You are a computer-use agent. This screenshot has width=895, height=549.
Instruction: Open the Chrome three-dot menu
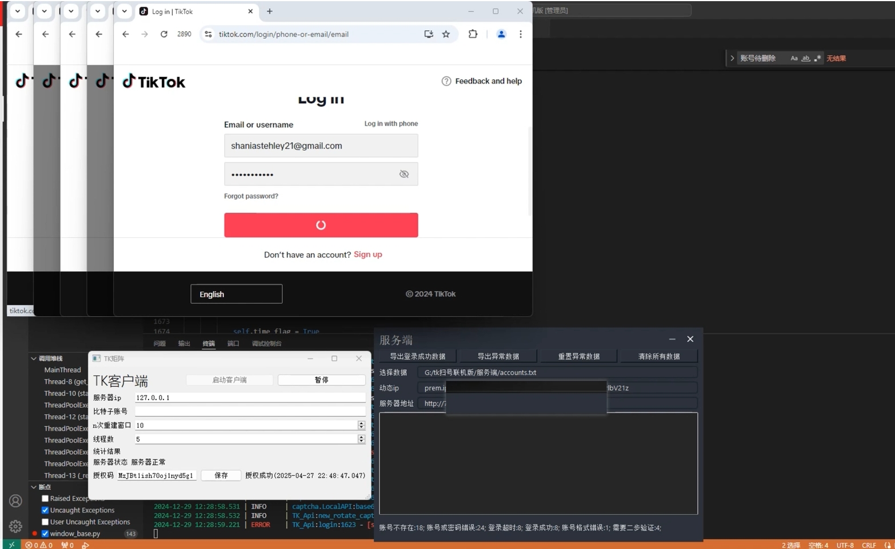[x=521, y=34]
